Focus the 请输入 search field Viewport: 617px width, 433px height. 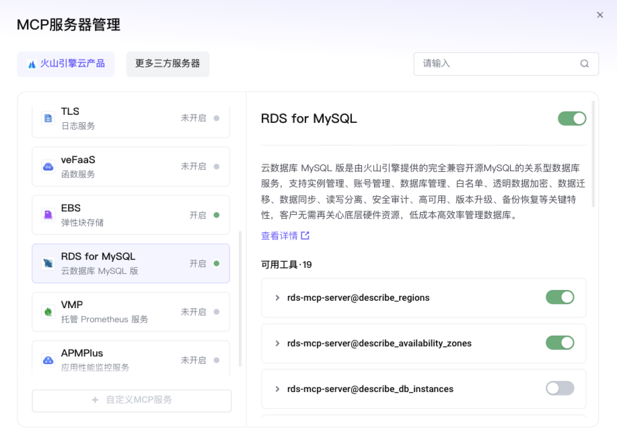point(497,64)
